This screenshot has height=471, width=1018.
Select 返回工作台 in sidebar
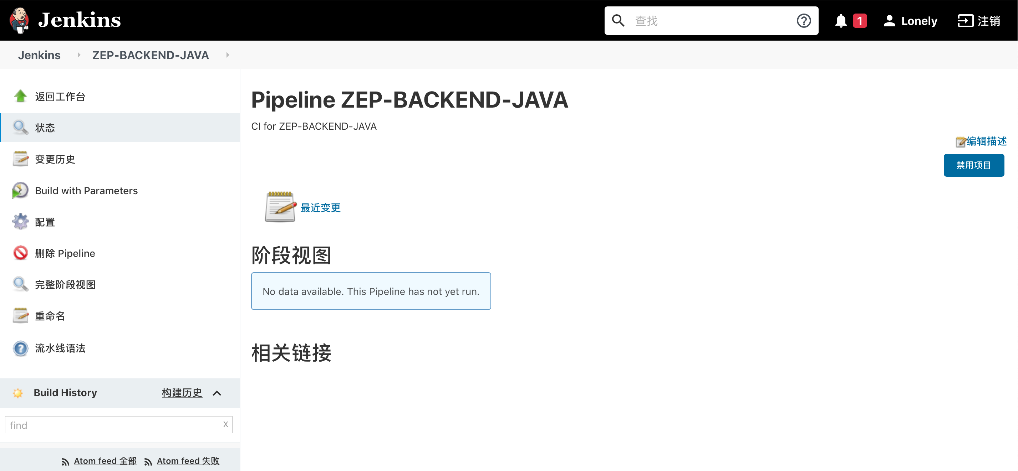click(60, 97)
